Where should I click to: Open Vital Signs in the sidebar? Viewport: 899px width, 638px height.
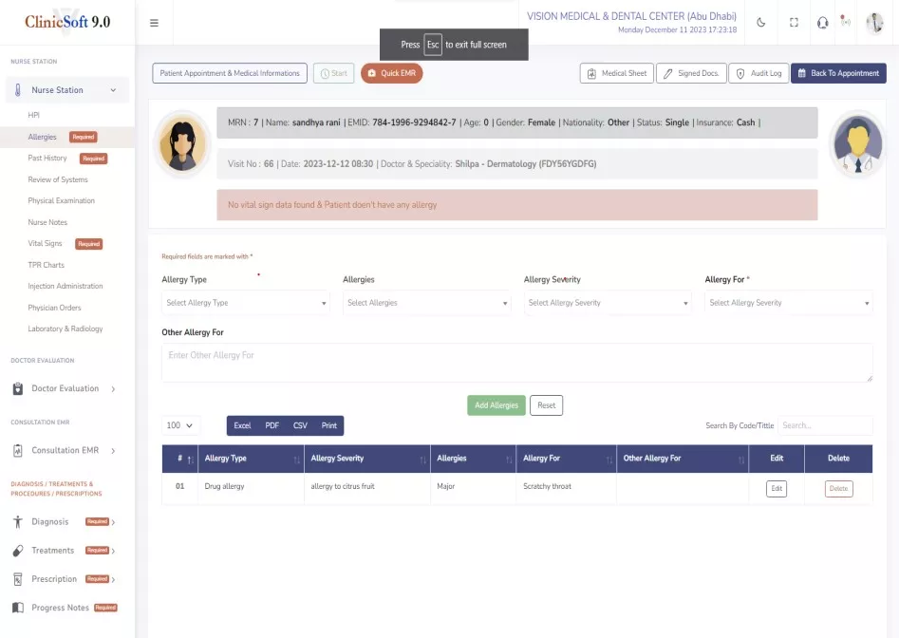[x=45, y=244]
